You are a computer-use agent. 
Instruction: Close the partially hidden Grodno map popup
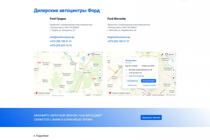point(84,94)
